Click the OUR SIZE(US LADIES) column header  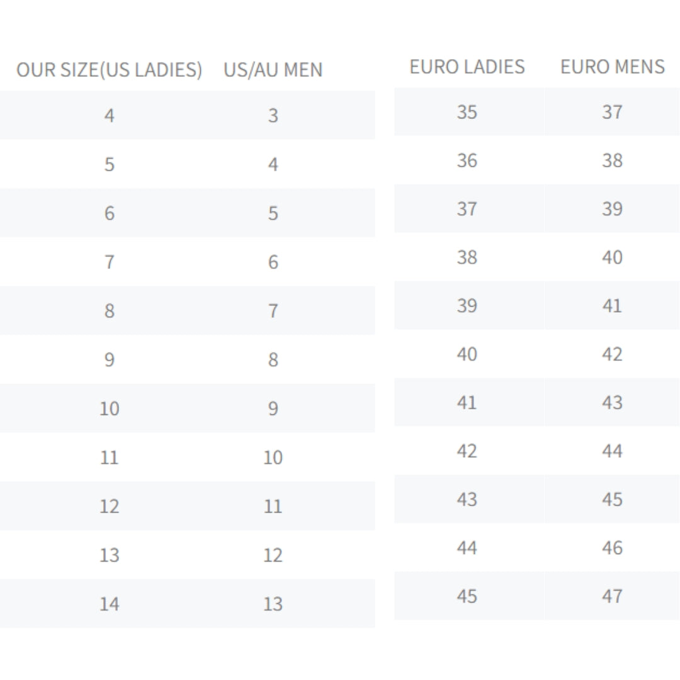(110, 70)
